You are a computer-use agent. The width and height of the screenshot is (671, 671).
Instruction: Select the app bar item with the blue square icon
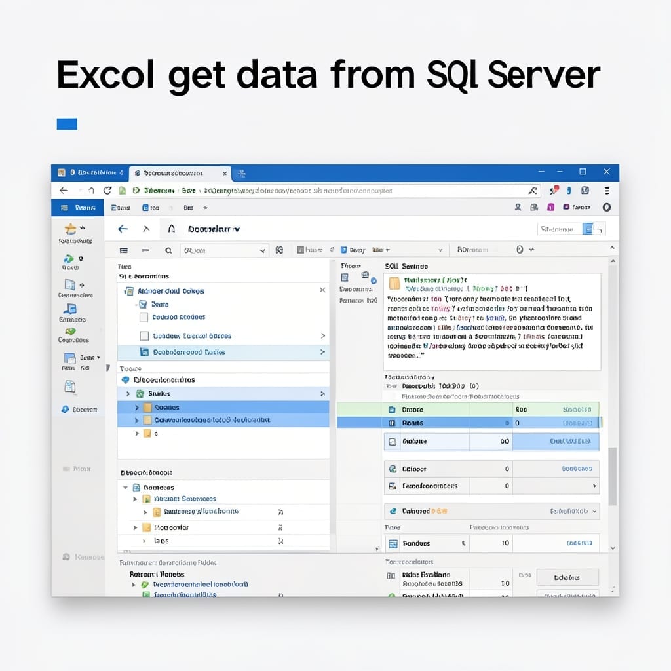(x=151, y=208)
